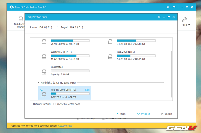201x133 pixels.
Task: Minimize the EaseUS Todo Backup main window
Action: [x=182, y=8]
